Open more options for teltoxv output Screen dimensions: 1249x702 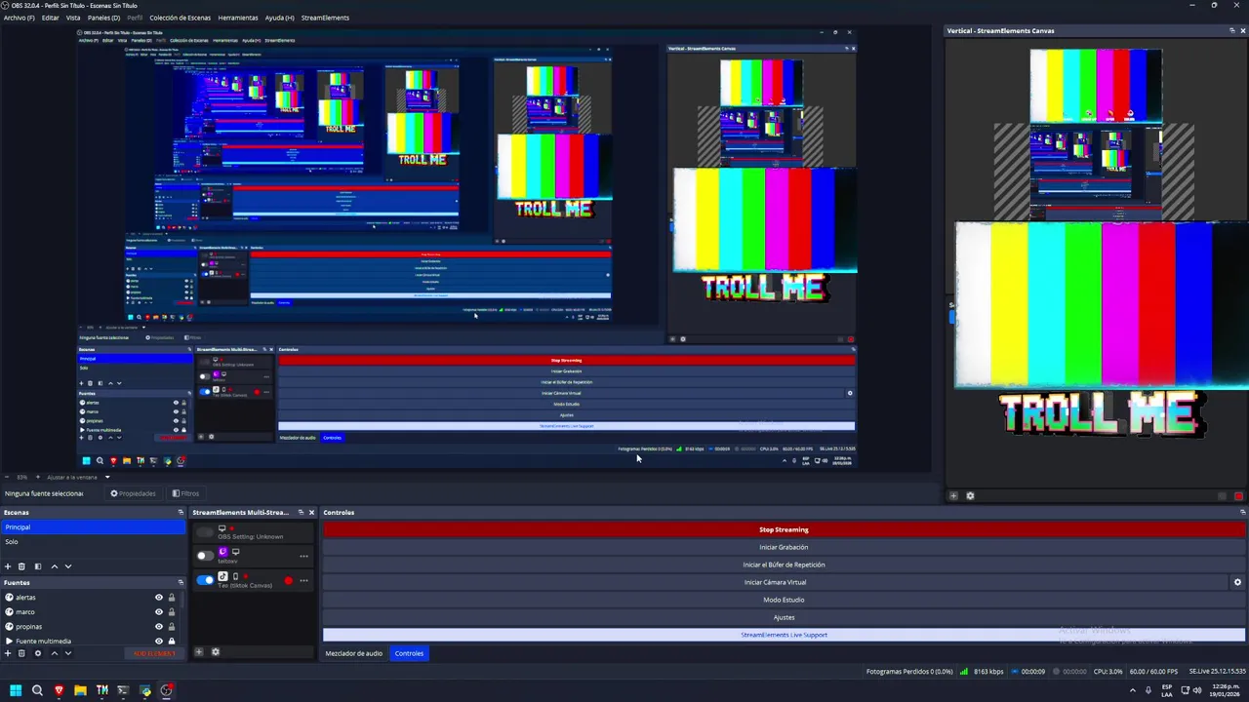coord(303,557)
